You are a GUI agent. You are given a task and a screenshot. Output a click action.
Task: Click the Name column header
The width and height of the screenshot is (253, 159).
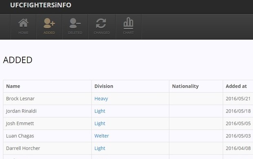tap(47, 86)
